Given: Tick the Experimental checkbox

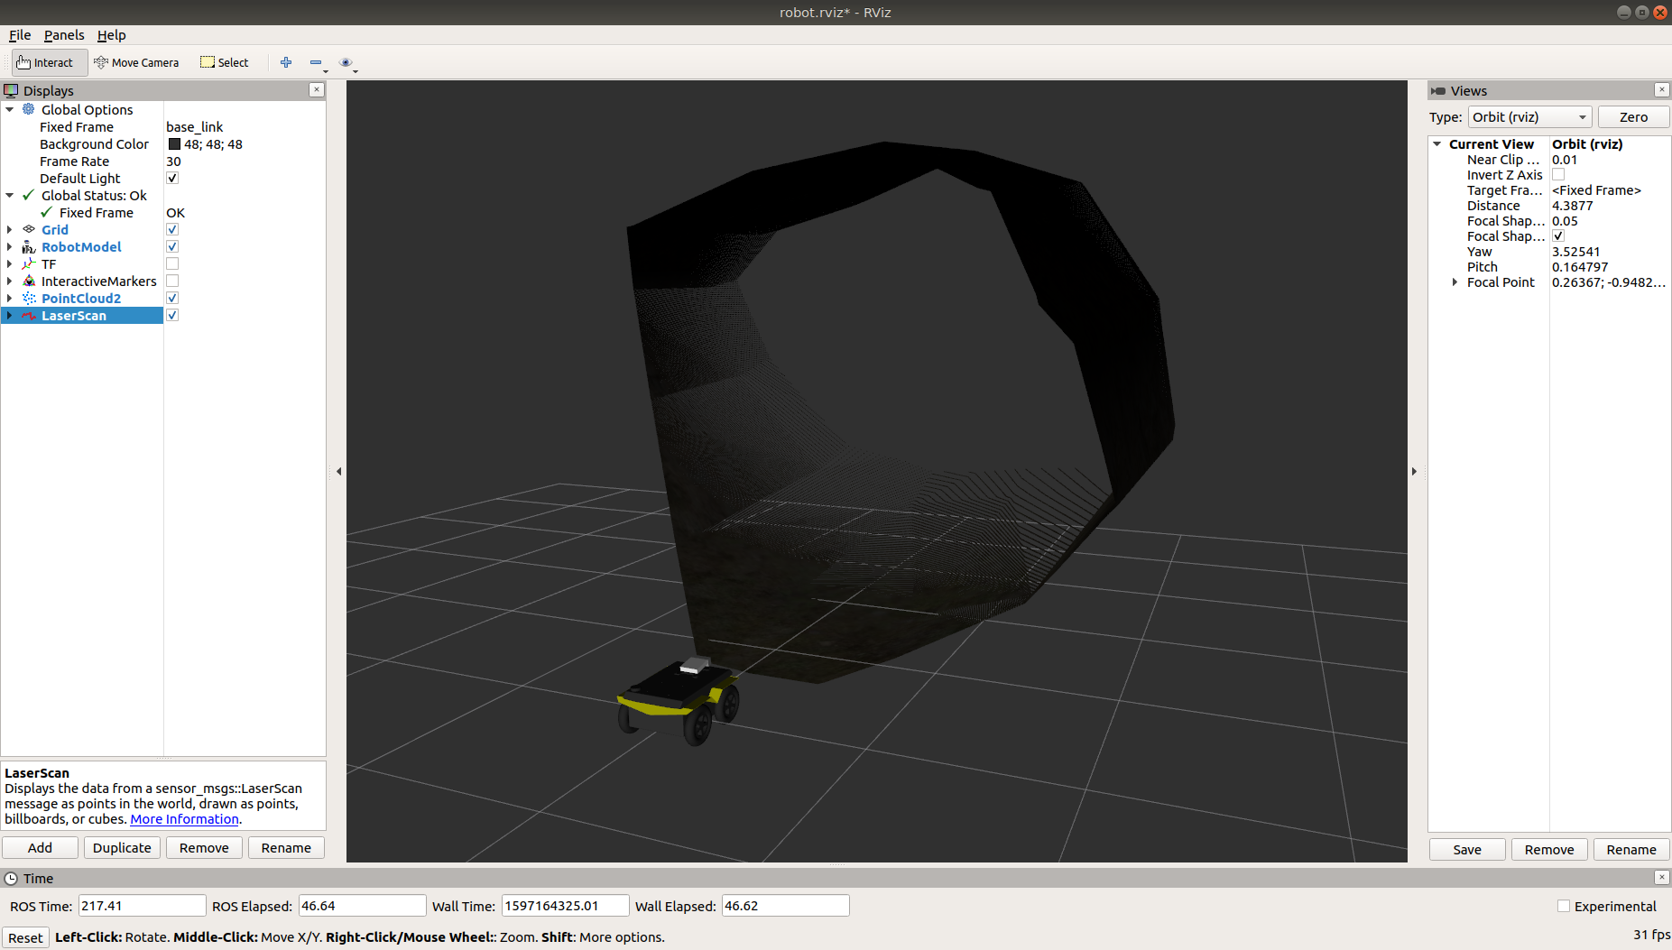Looking at the screenshot, I should 1564,906.
